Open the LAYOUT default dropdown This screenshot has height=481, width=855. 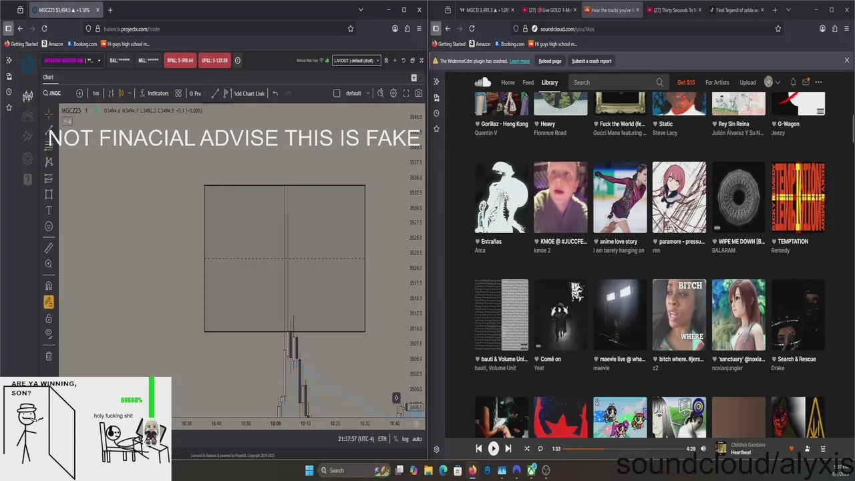click(357, 60)
